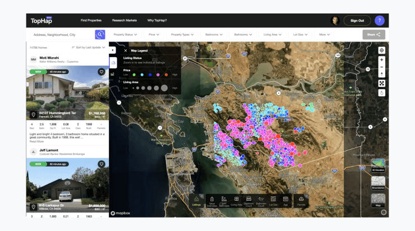Viewport: 415px width, 231px height.
Task: Open Research Markets in top nav
Action: click(x=125, y=20)
